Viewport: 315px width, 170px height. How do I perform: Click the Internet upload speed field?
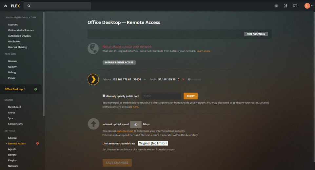pos(136,124)
